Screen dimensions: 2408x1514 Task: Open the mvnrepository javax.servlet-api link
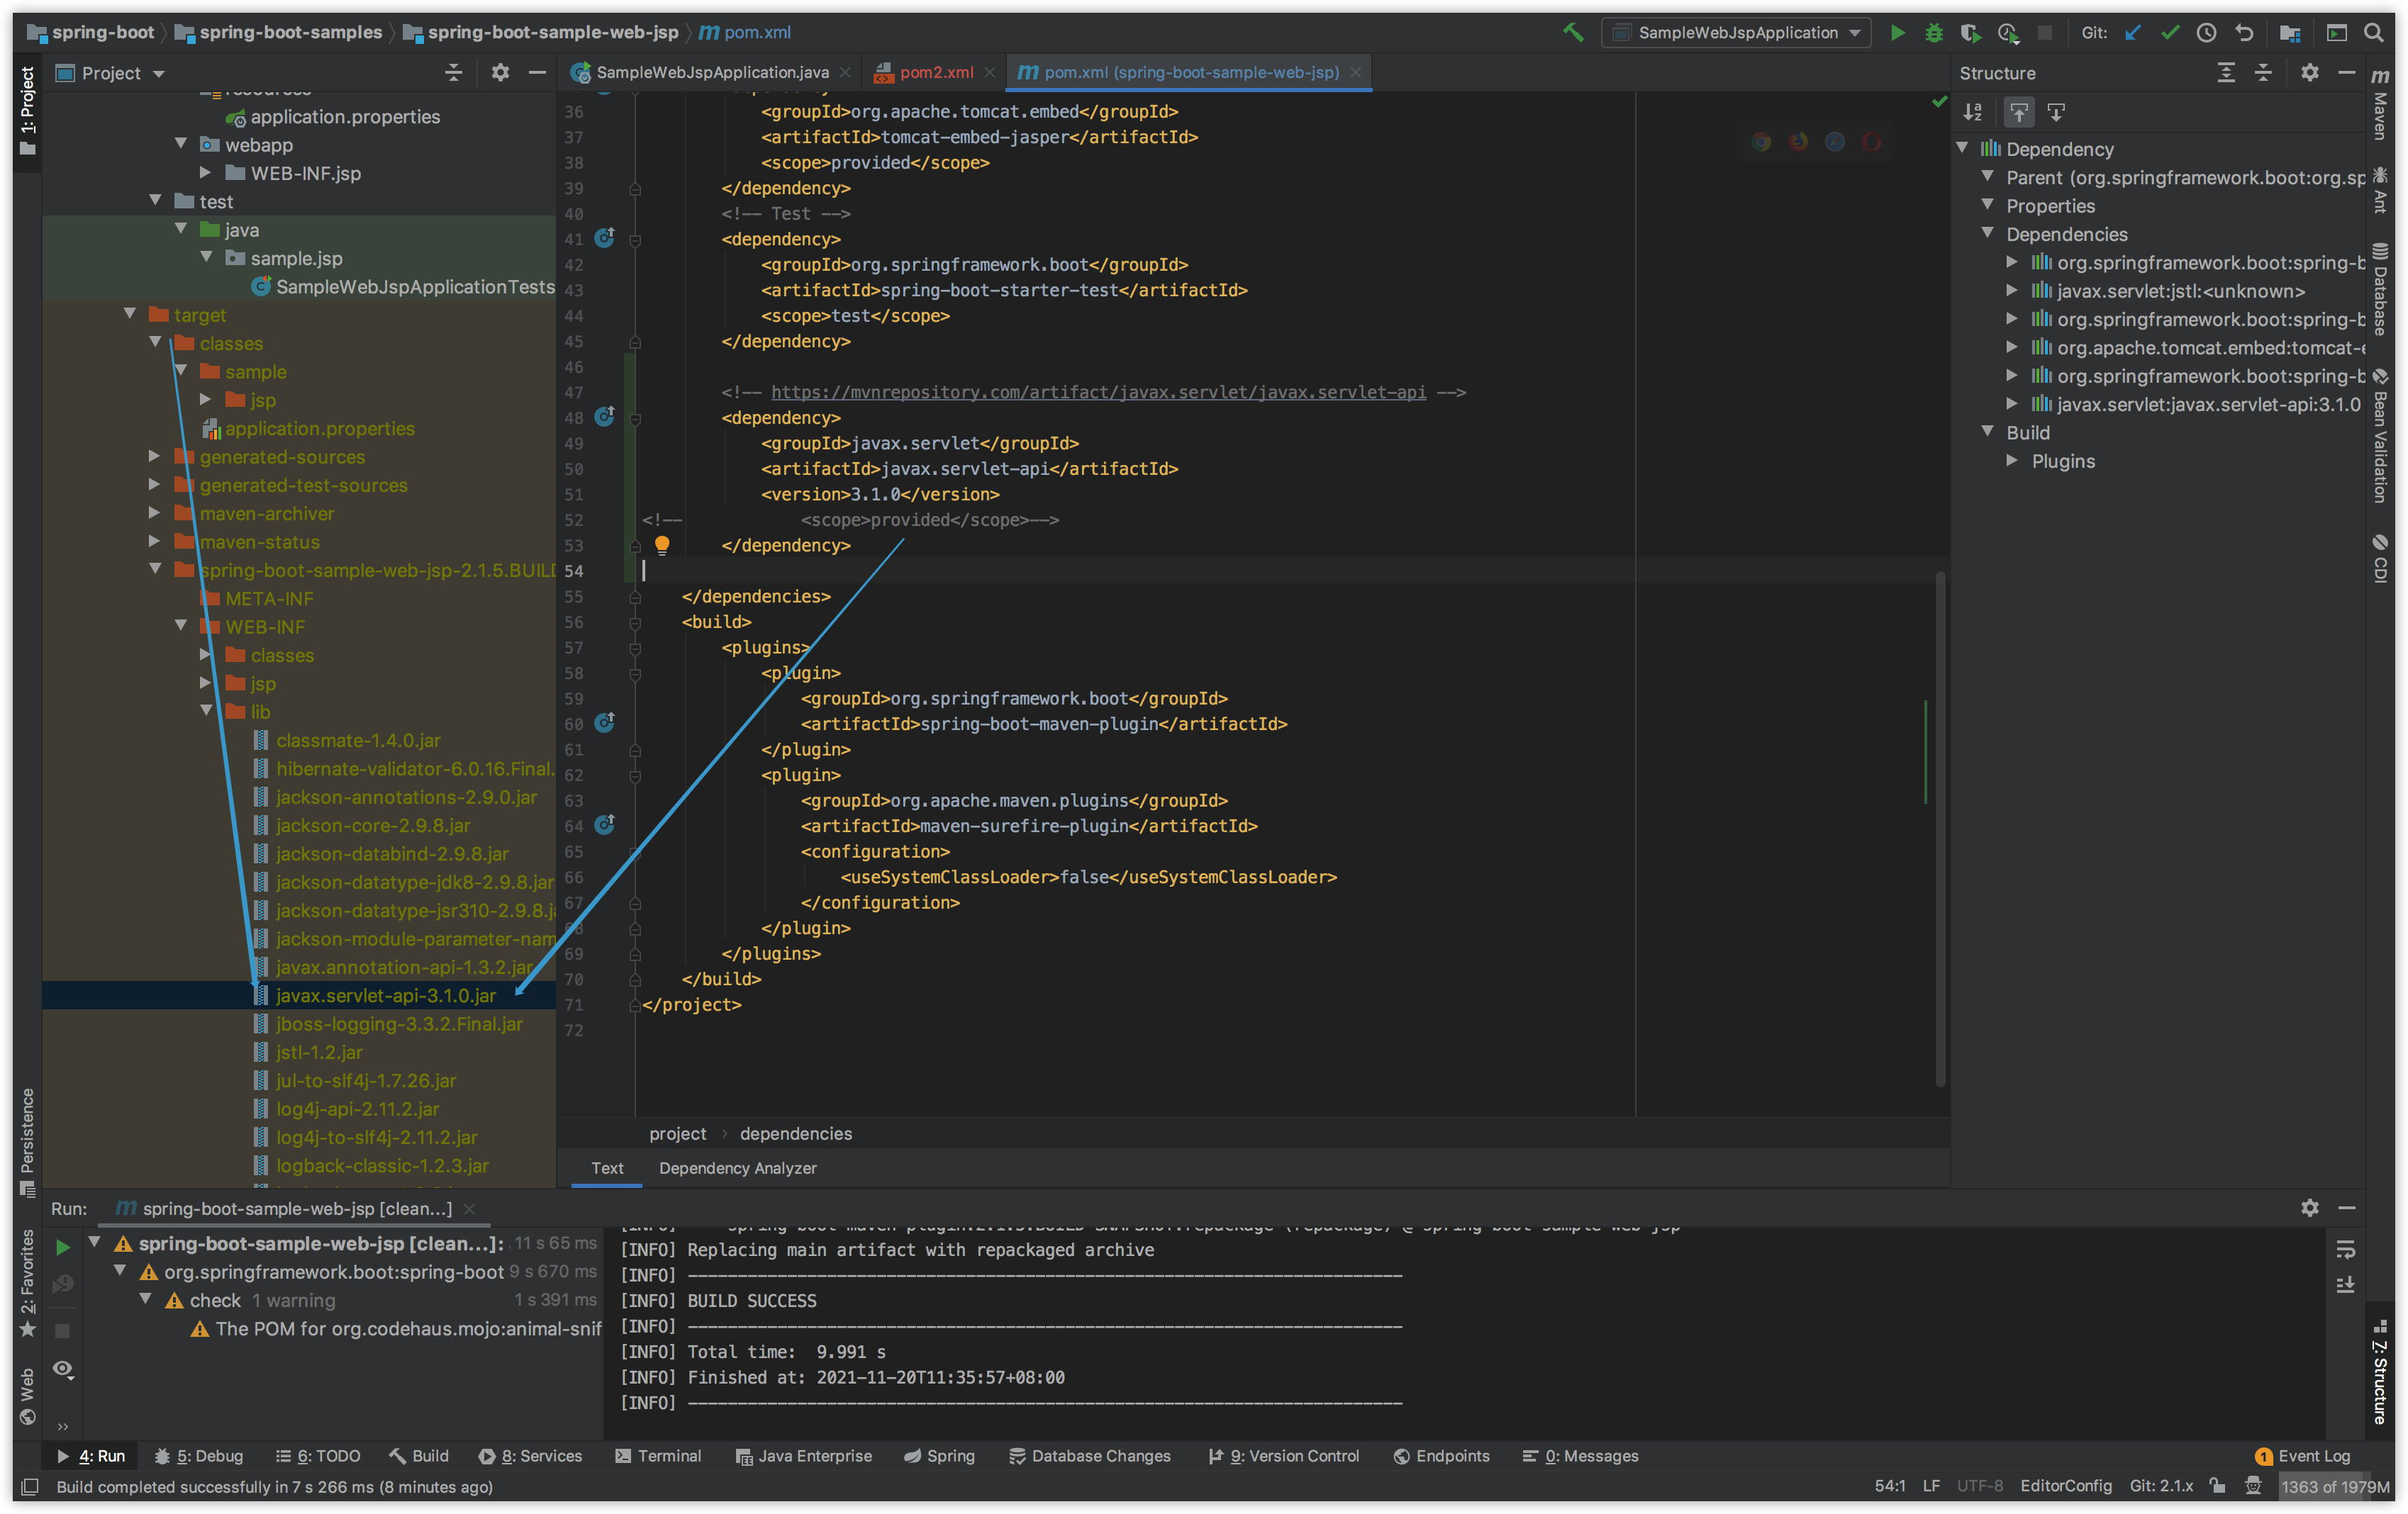[x=1098, y=392]
